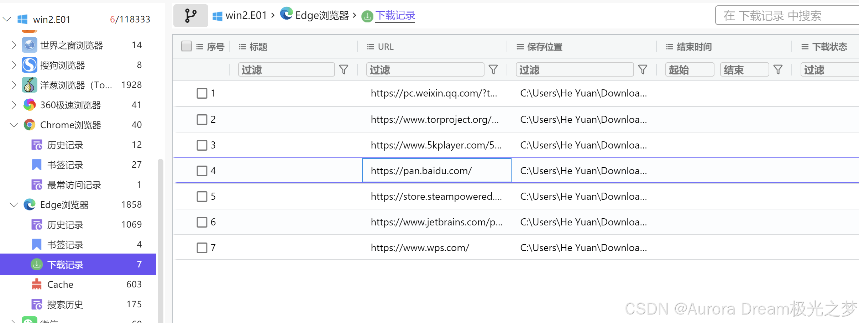Toggle the select-all checkbox in the table header
The height and width of the screenshot is (323, 859).
click(187, 46)
